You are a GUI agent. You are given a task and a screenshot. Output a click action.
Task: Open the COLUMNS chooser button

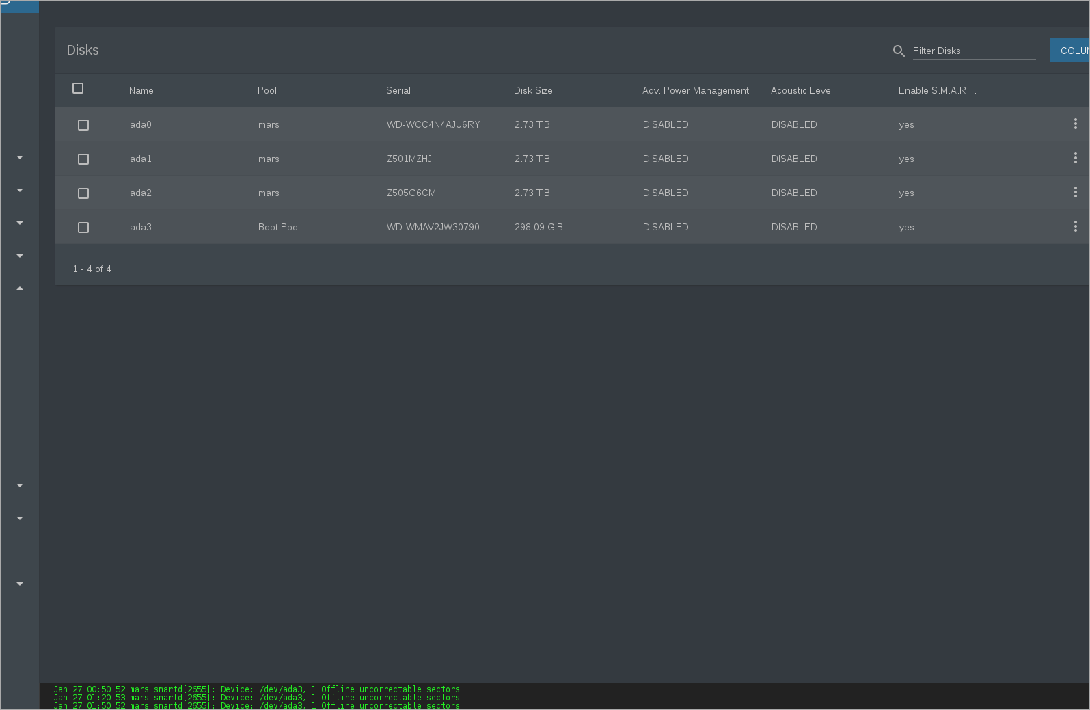[1070, 51]
